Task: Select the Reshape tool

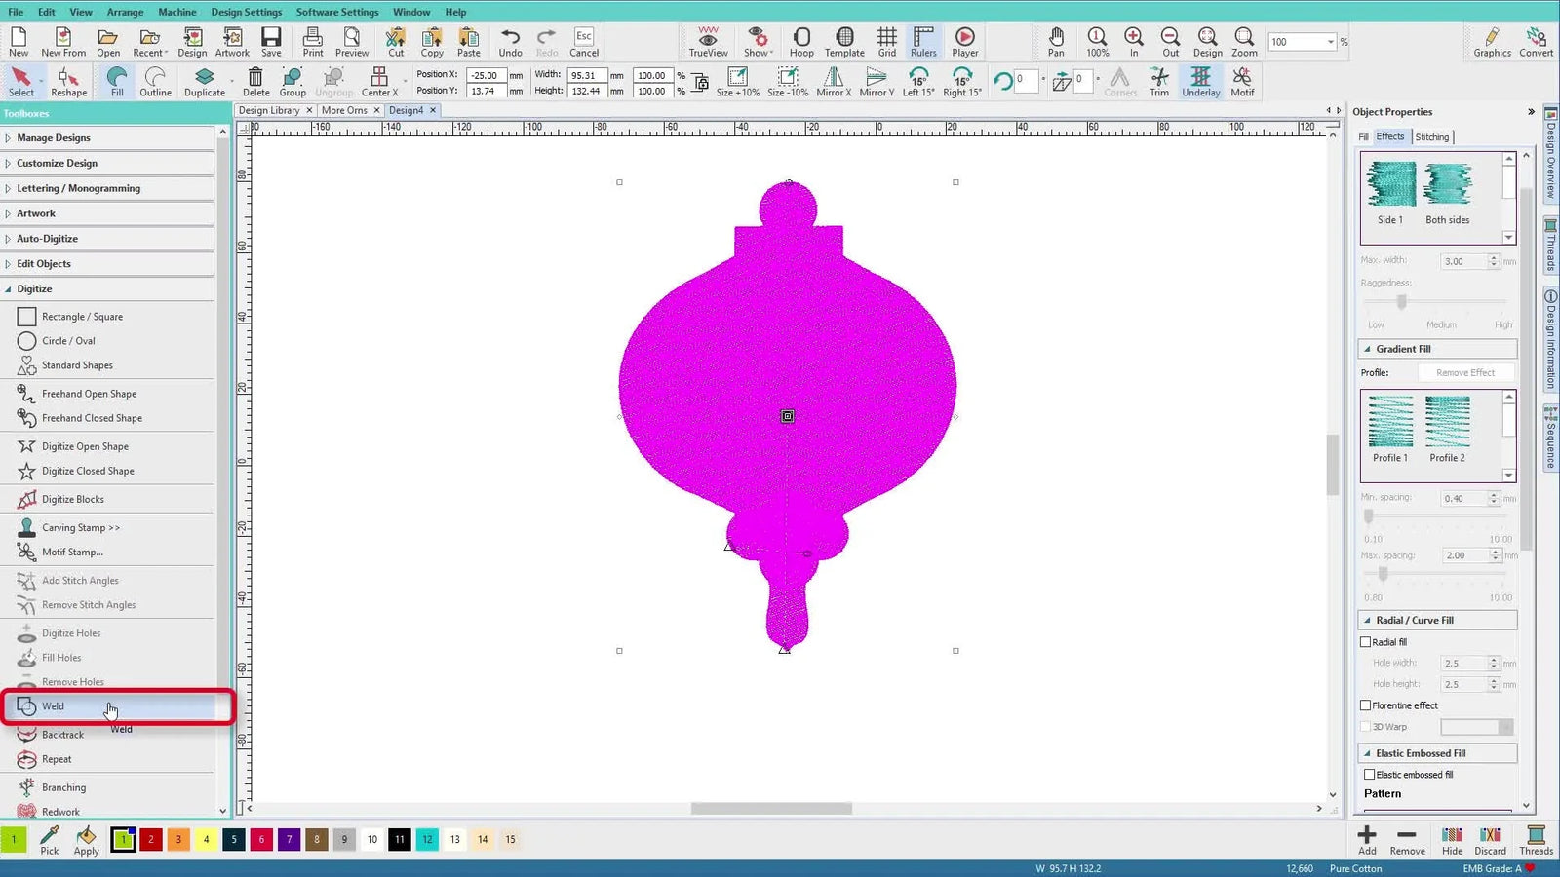Action: (x=68, y=81)
